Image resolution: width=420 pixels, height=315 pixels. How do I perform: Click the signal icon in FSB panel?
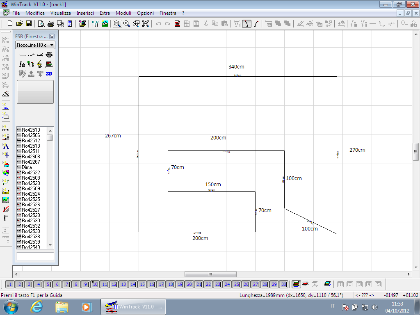click(31, 64)
